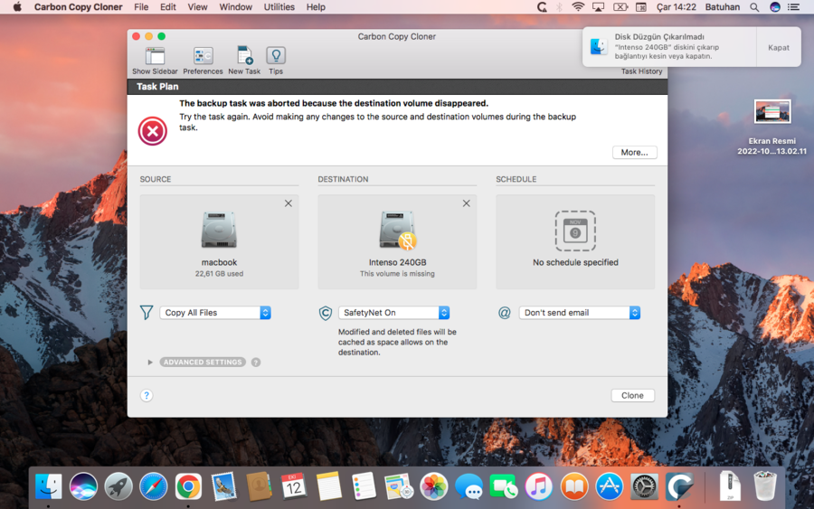Click the email @ icon

[x=504, y=313]
